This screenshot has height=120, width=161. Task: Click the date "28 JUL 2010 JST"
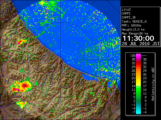pos(141,44)
